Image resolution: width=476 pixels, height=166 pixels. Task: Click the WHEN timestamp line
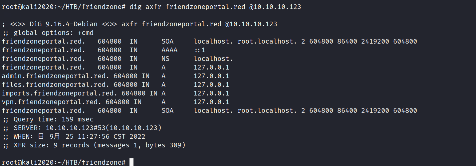pyautogui.click(x=74, y=137)
